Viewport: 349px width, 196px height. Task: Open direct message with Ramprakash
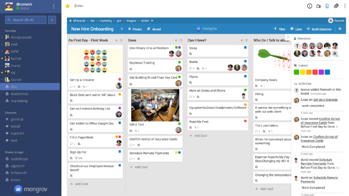[x=21, y=37]
